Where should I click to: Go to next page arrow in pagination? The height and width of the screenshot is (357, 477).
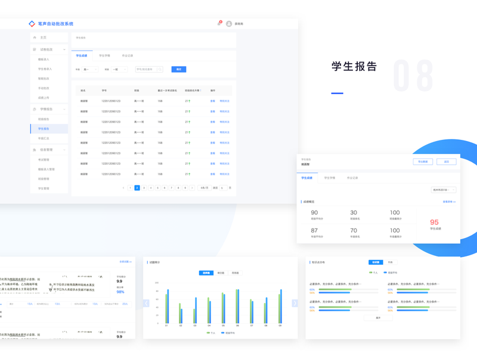[192, 188]
